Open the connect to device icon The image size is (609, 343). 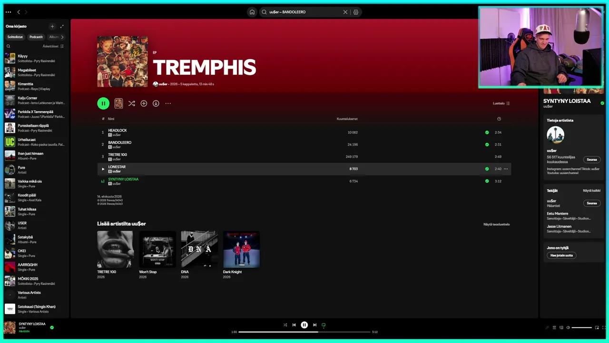(x=561, y=327)
